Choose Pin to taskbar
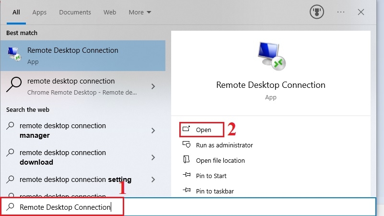Image resolution: width=384 pixels, height=216 pixels. 215,191
